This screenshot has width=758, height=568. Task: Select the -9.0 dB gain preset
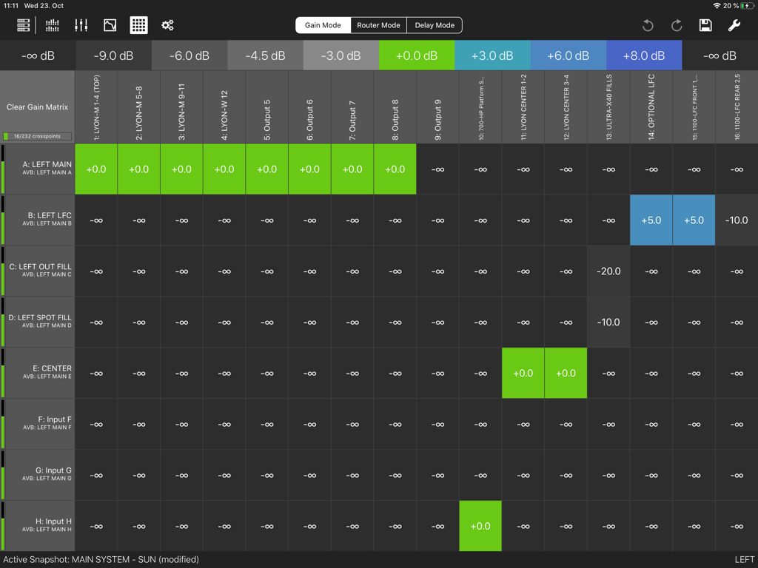tap(113, 55)
